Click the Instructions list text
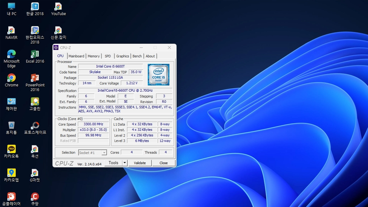Viewport: 368px width, 207px height. [125, 109]
